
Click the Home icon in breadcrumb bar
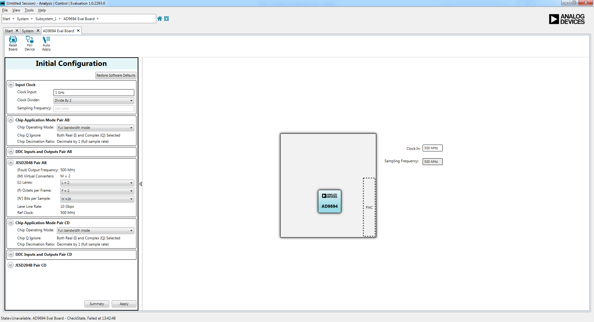160,19
